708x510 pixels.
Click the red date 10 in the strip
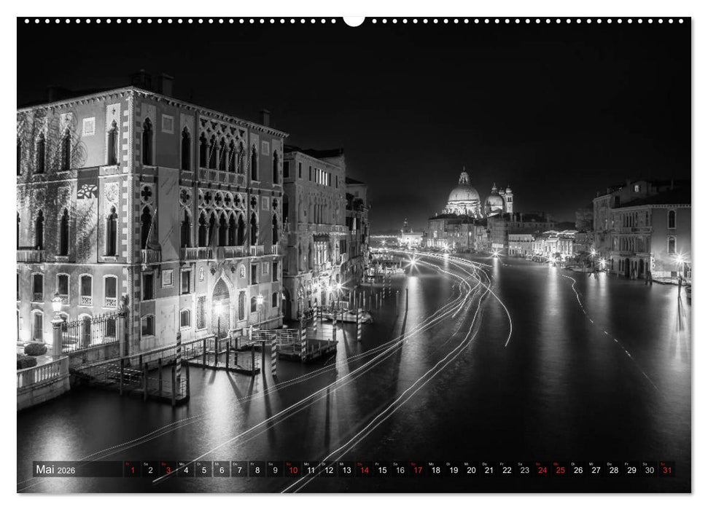click(293, 470)
